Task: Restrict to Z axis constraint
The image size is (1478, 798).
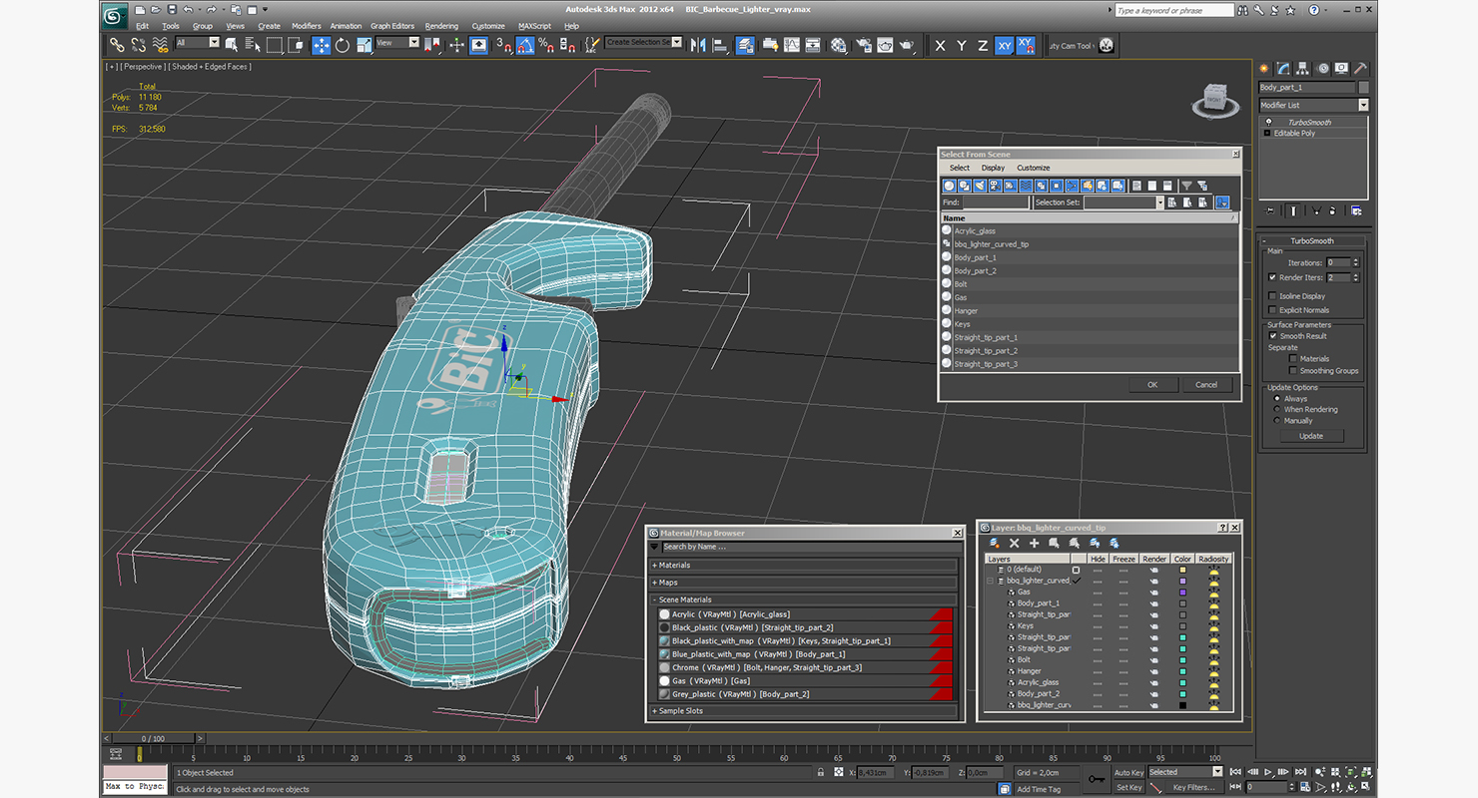Action: 983,45
